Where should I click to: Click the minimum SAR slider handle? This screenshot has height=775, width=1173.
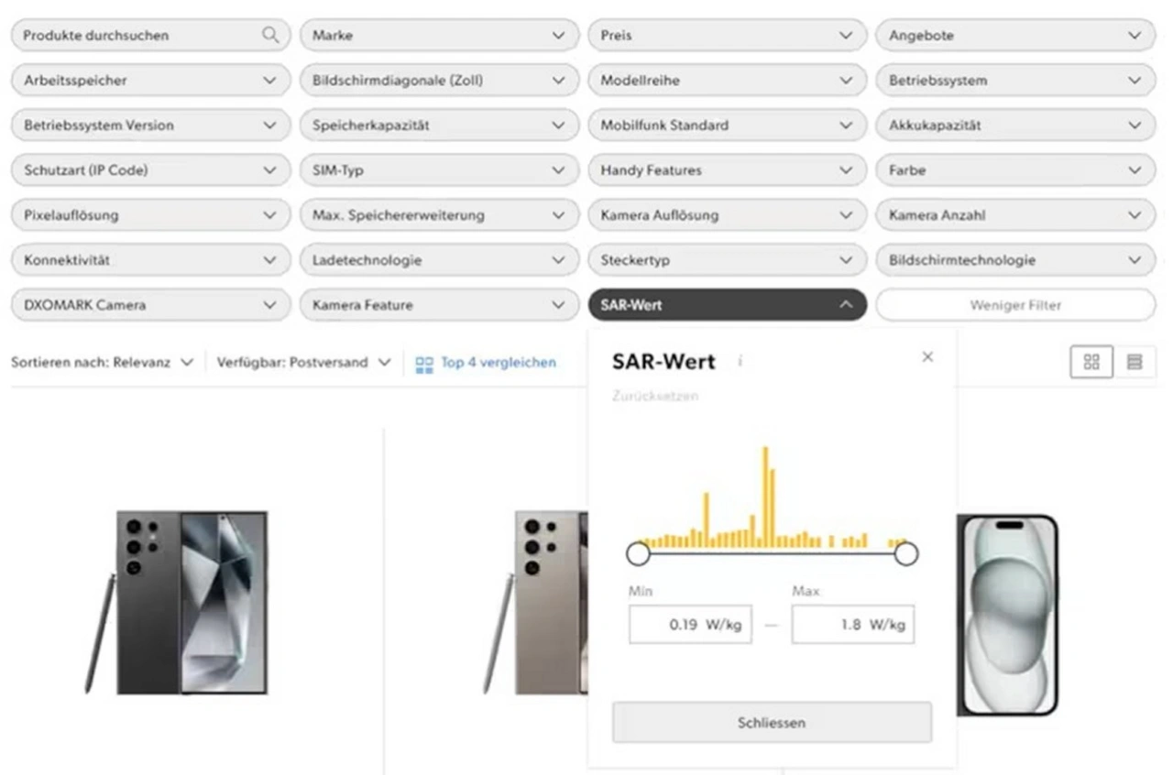638,553
